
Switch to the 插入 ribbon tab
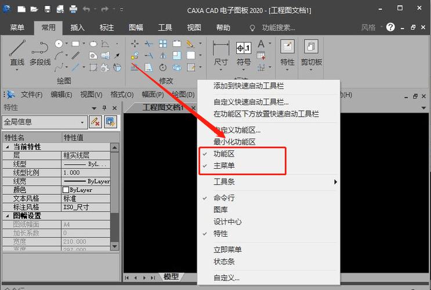tap(77, 27)
